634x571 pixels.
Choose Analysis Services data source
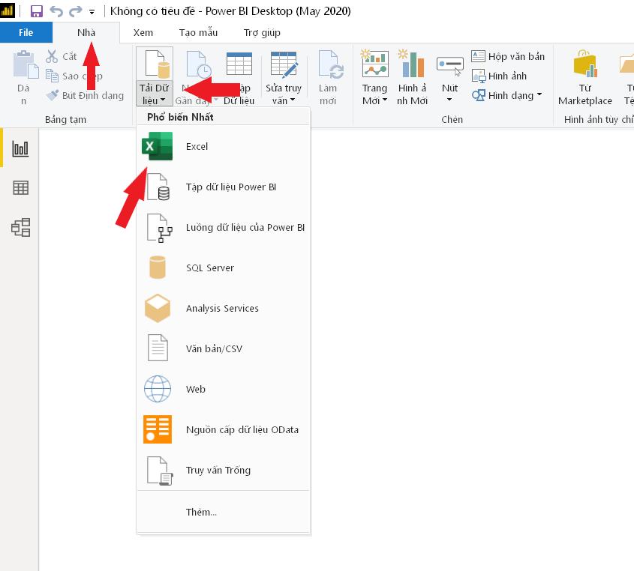[223, 308]
